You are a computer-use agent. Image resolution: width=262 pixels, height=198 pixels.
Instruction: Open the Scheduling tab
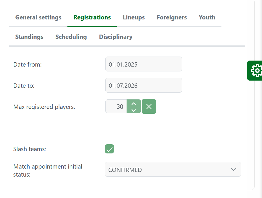[71, 37]
